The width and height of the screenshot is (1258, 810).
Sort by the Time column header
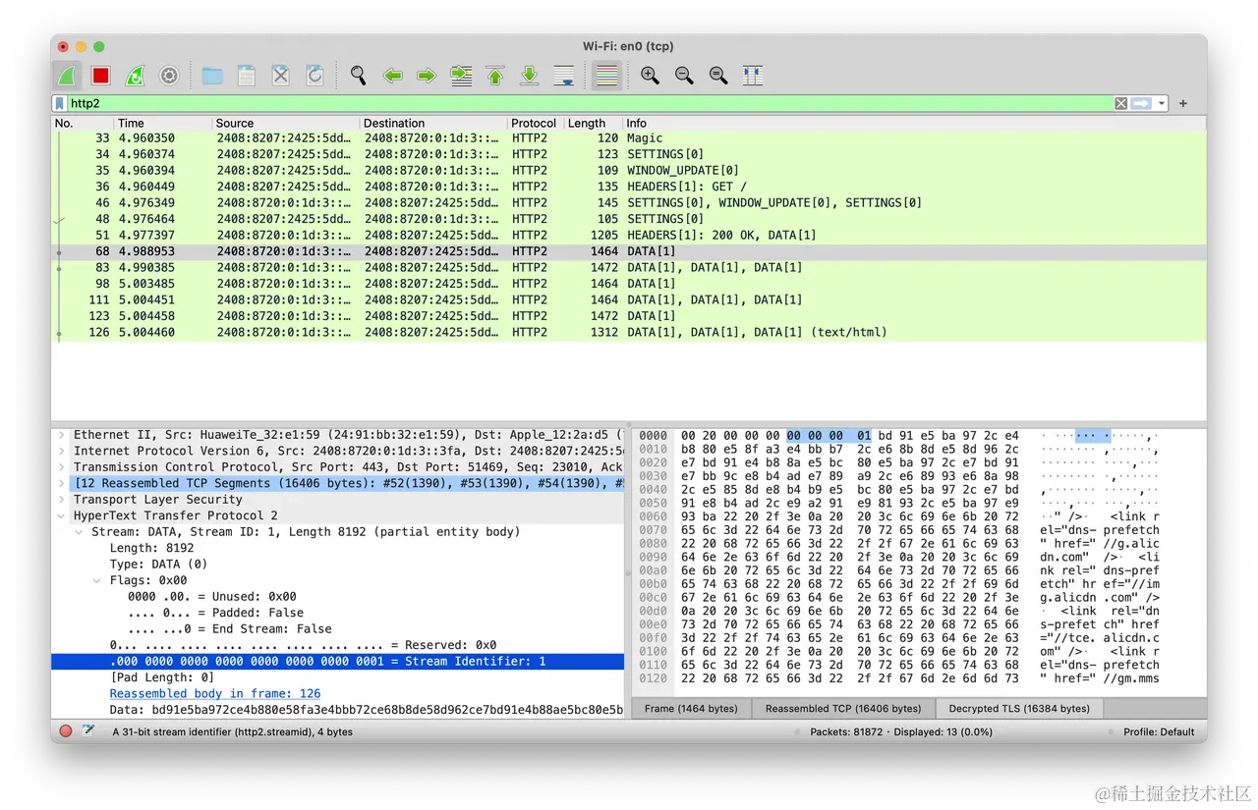click(163, 123)
